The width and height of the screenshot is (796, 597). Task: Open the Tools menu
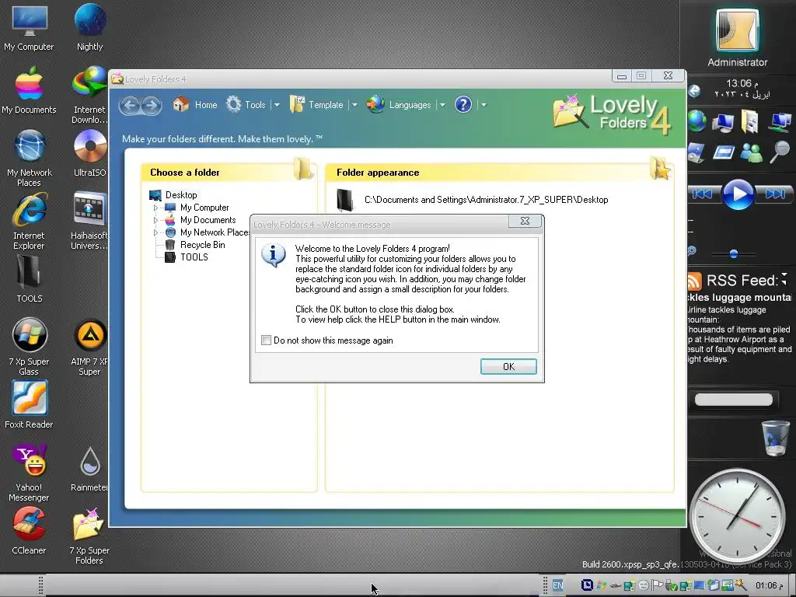(x=246, y=105)
